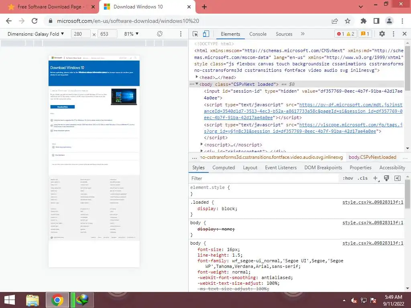
Task: Open the tab search chevron
Action: (361, 7)
